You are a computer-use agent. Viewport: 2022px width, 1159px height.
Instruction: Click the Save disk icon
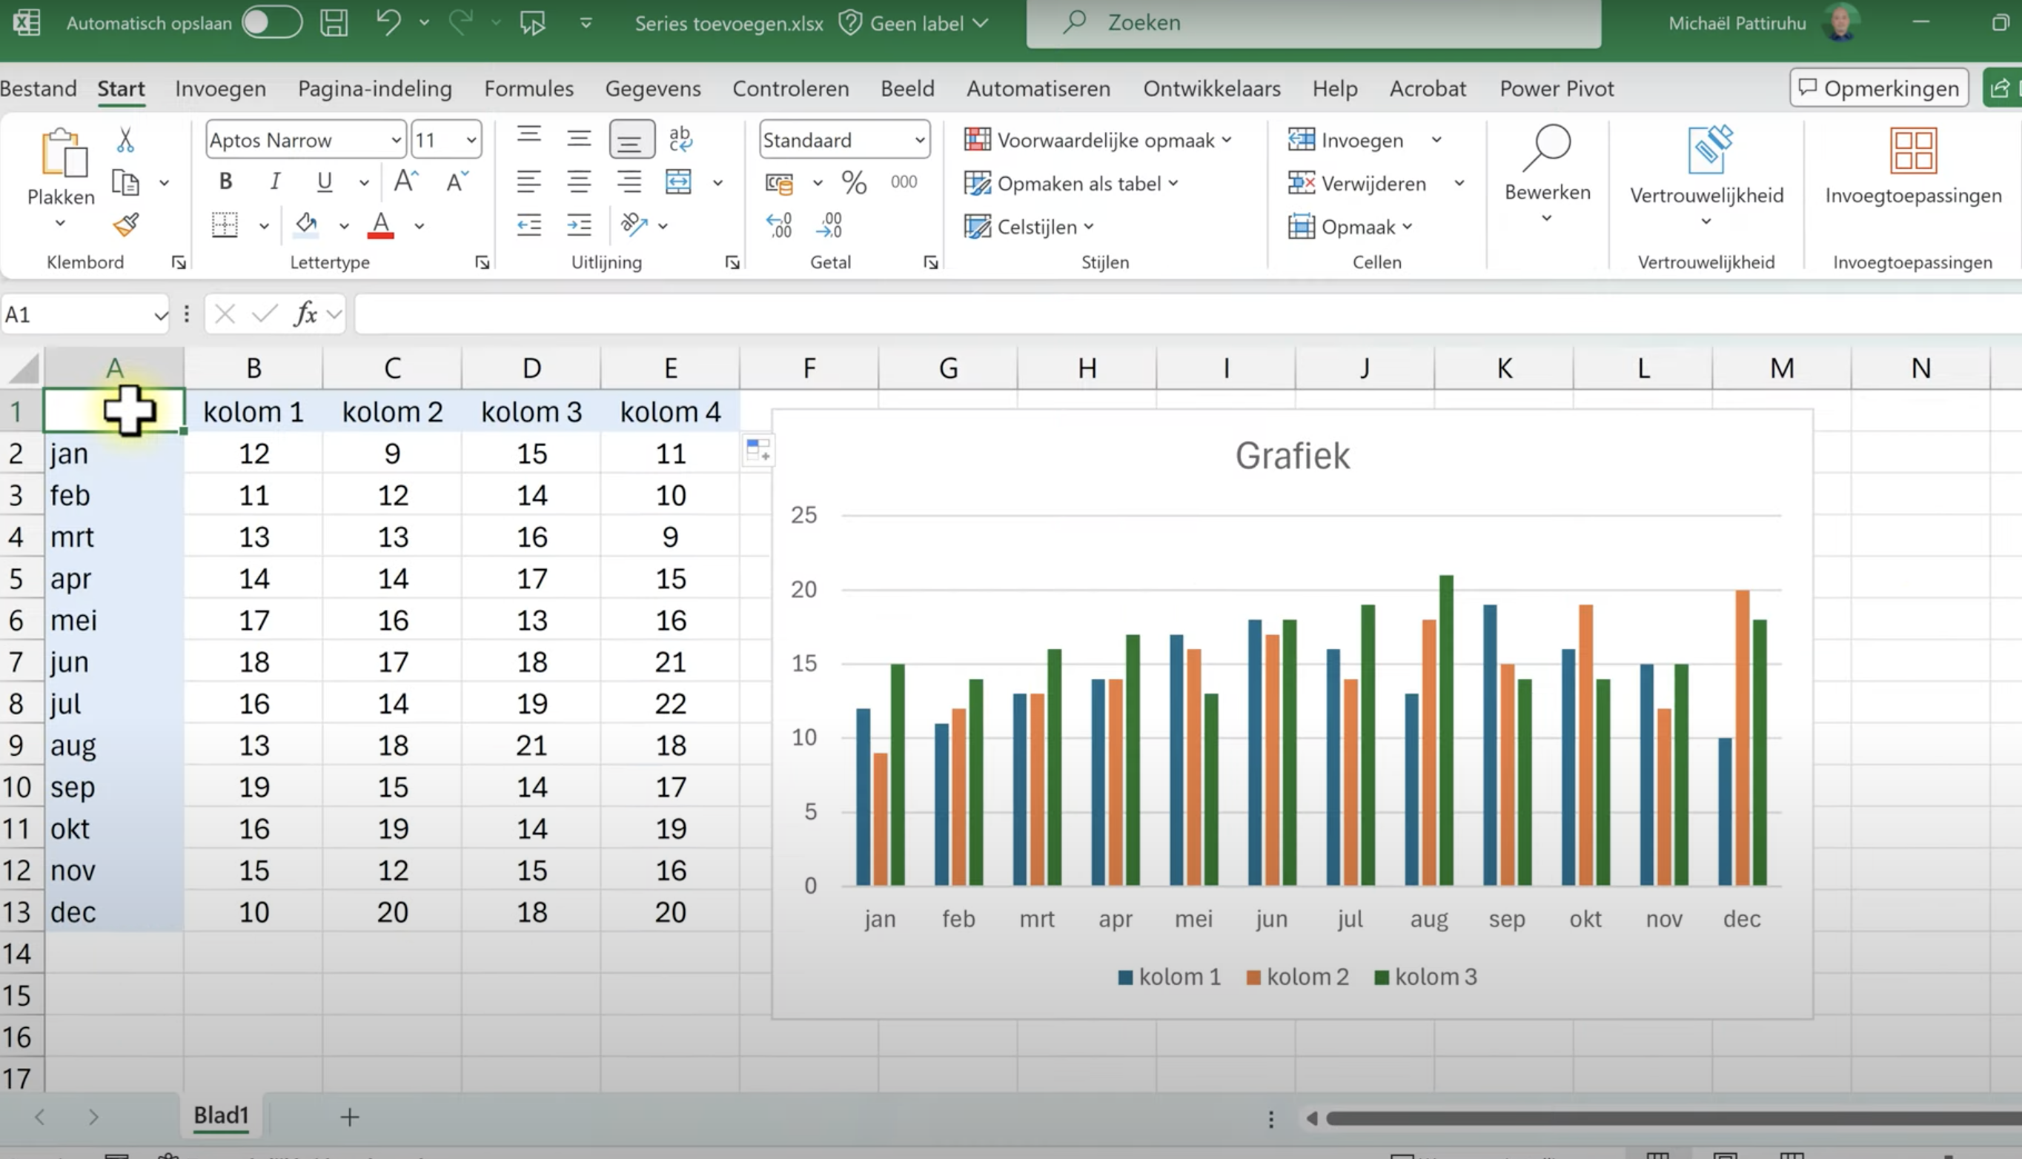click(x=334, y=22)
